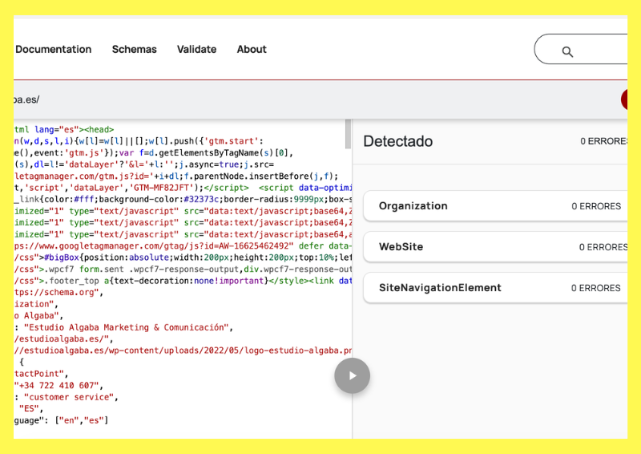Open the Schemas menu item
This screenshot has height=454, width=641.
134,49
